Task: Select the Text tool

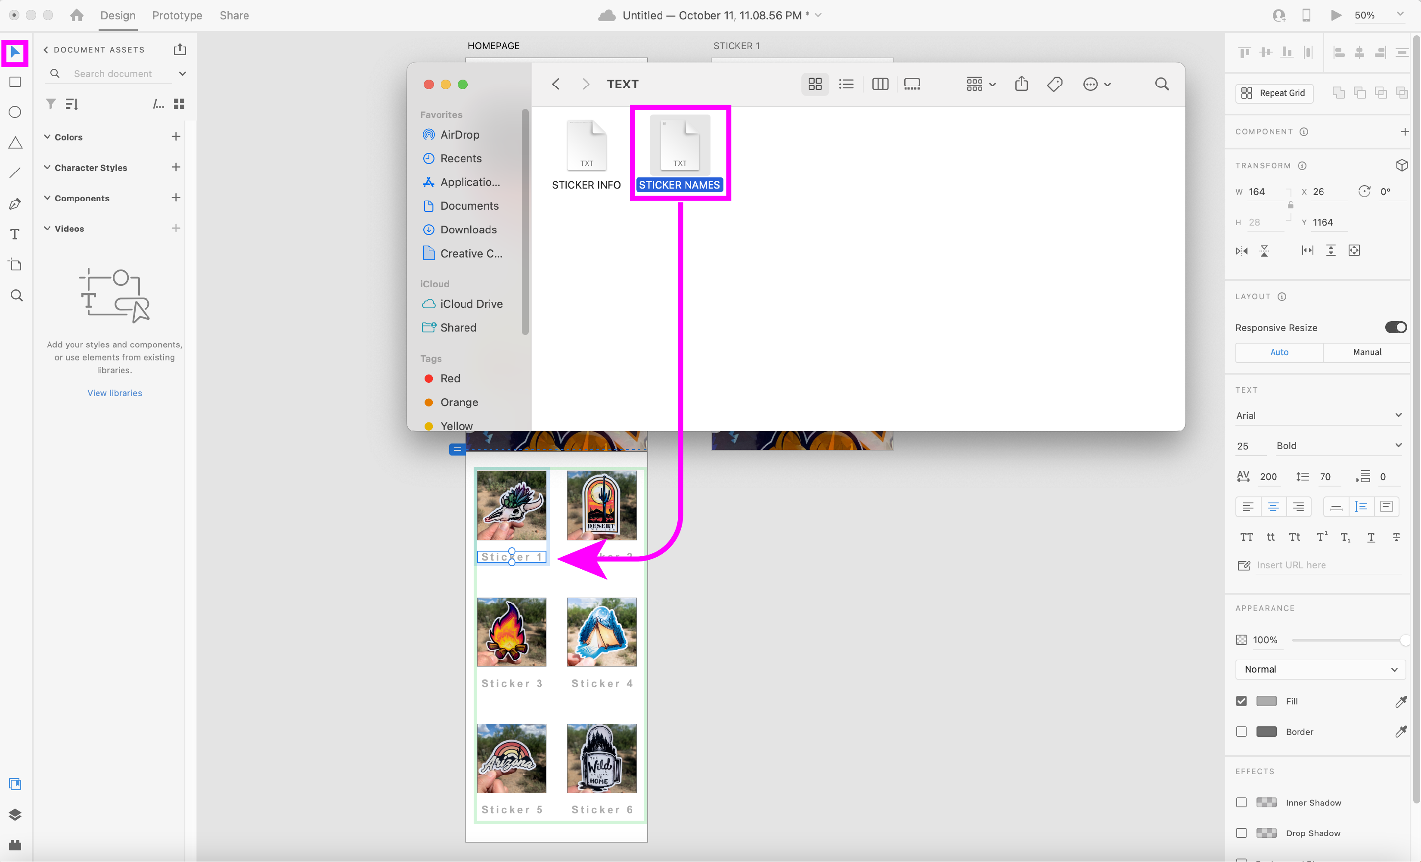Action: pos(16,234)
